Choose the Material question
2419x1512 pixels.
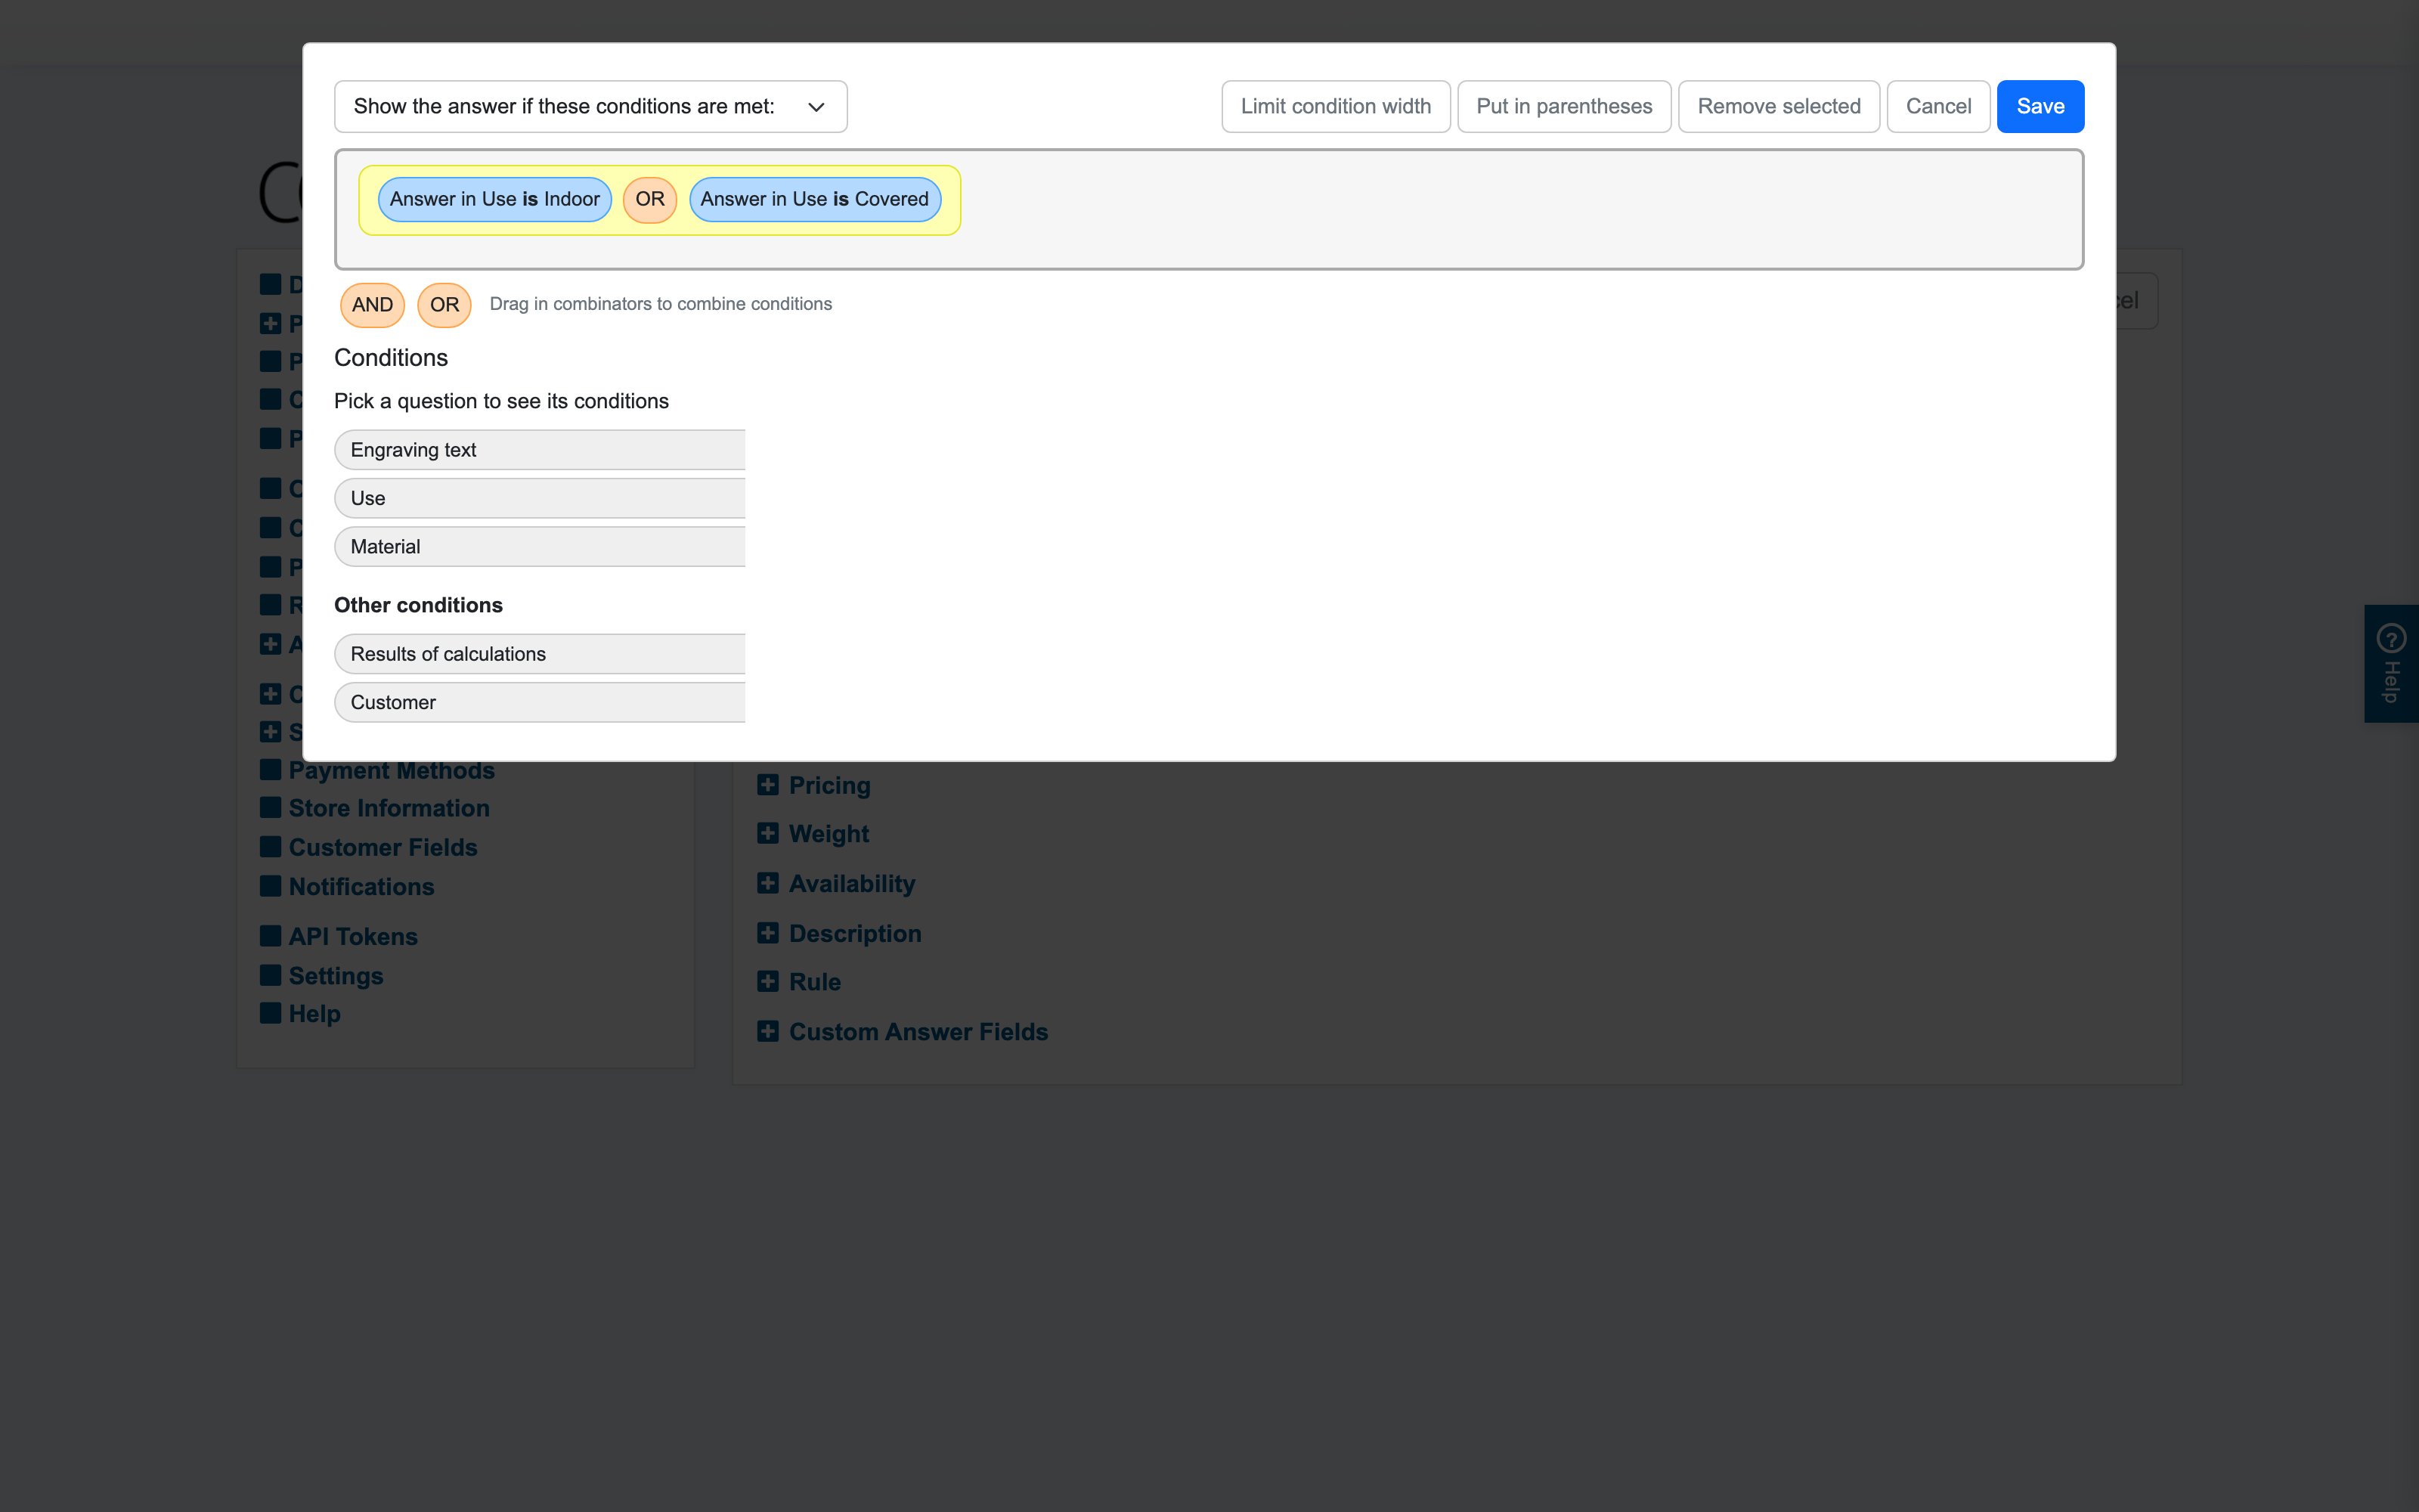coord(540,547)
